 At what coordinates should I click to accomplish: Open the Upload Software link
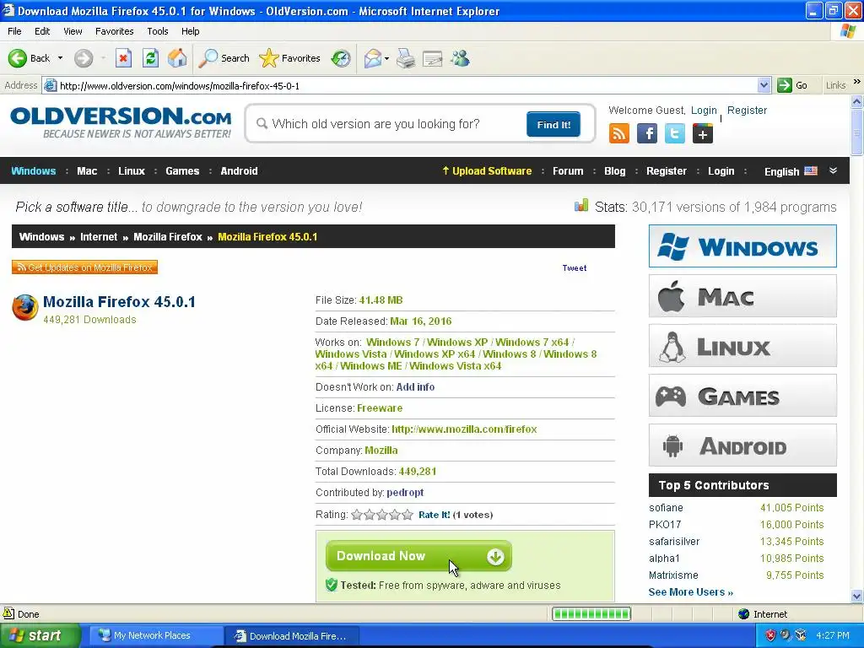(x=487, y=170)
